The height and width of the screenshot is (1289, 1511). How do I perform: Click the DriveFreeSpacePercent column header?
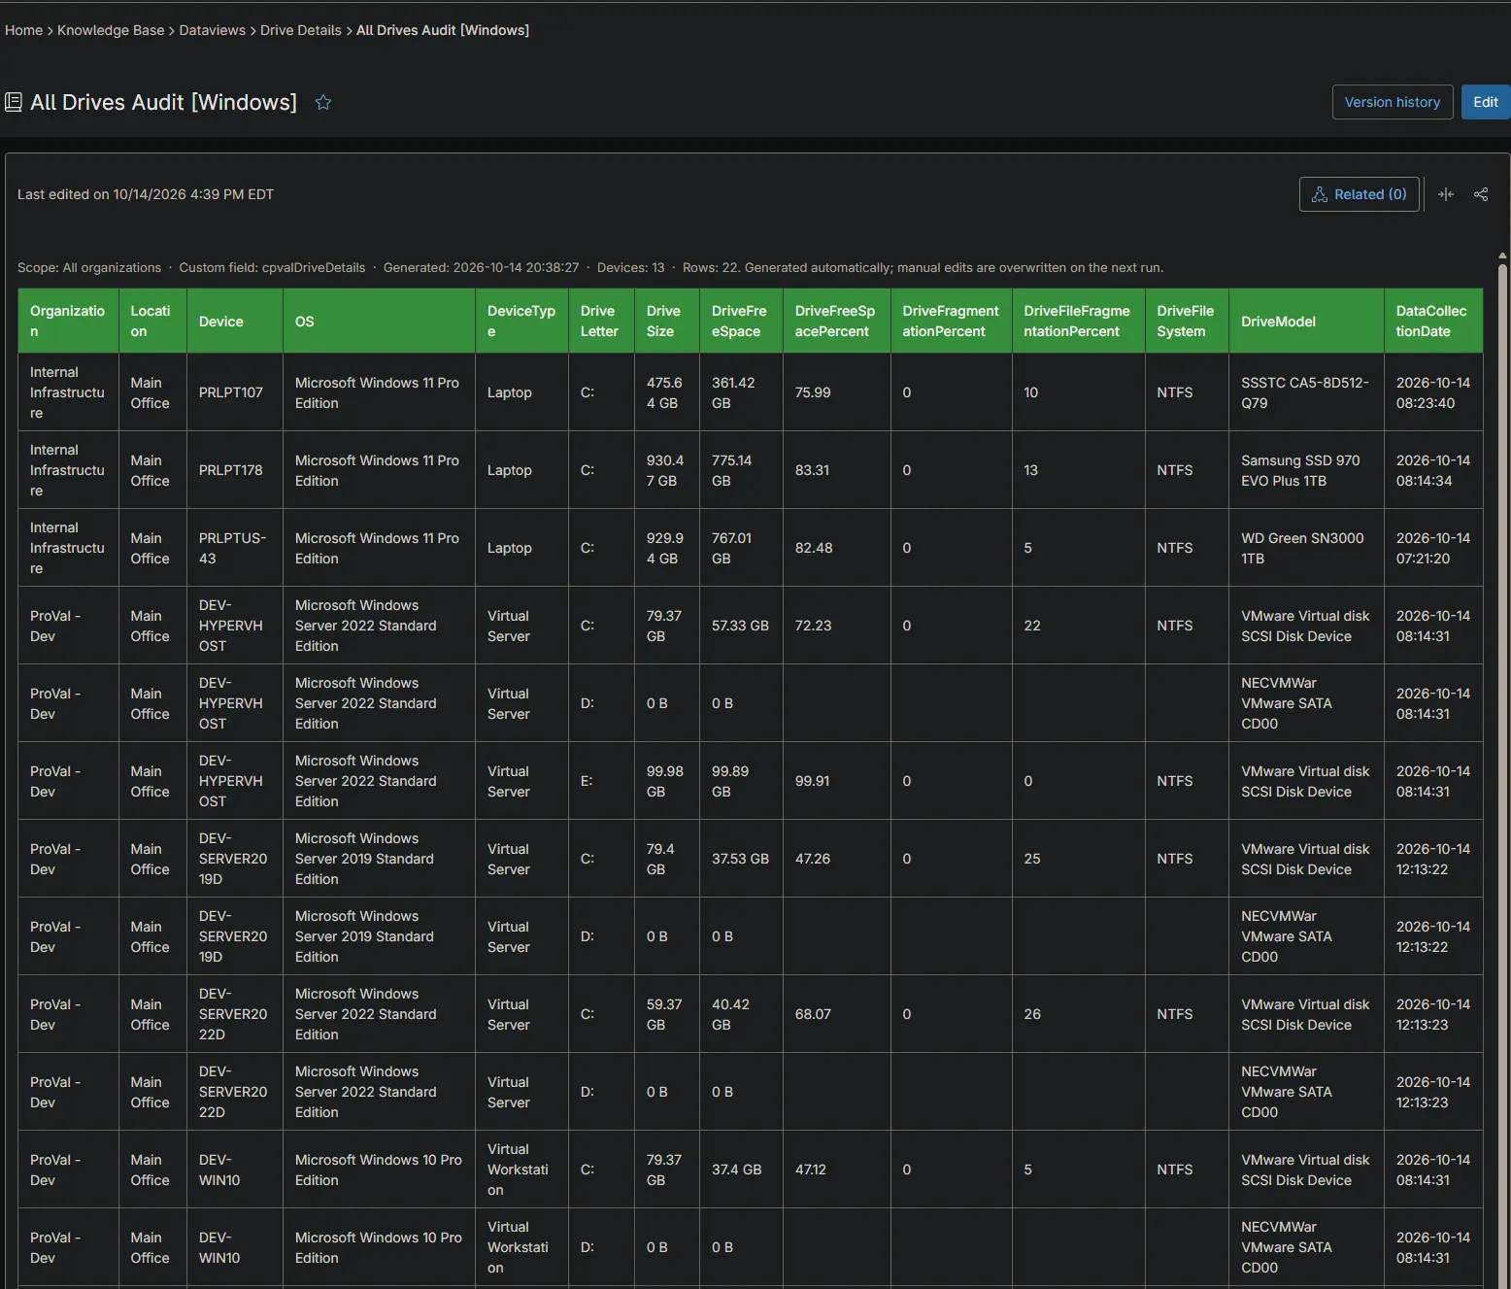click(836, 321)
